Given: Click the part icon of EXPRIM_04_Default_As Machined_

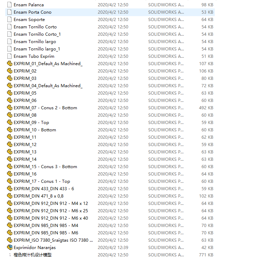Looking at the screenshot, I should point(9,85).
